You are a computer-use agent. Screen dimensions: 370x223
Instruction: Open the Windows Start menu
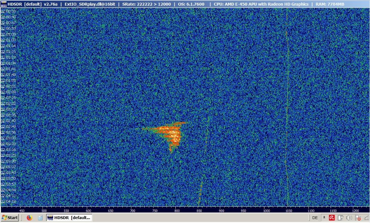10,218
